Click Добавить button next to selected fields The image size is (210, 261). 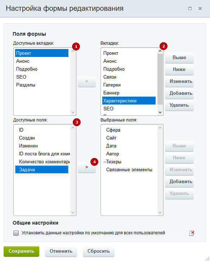pyautogui.click(x=179, y=182)
